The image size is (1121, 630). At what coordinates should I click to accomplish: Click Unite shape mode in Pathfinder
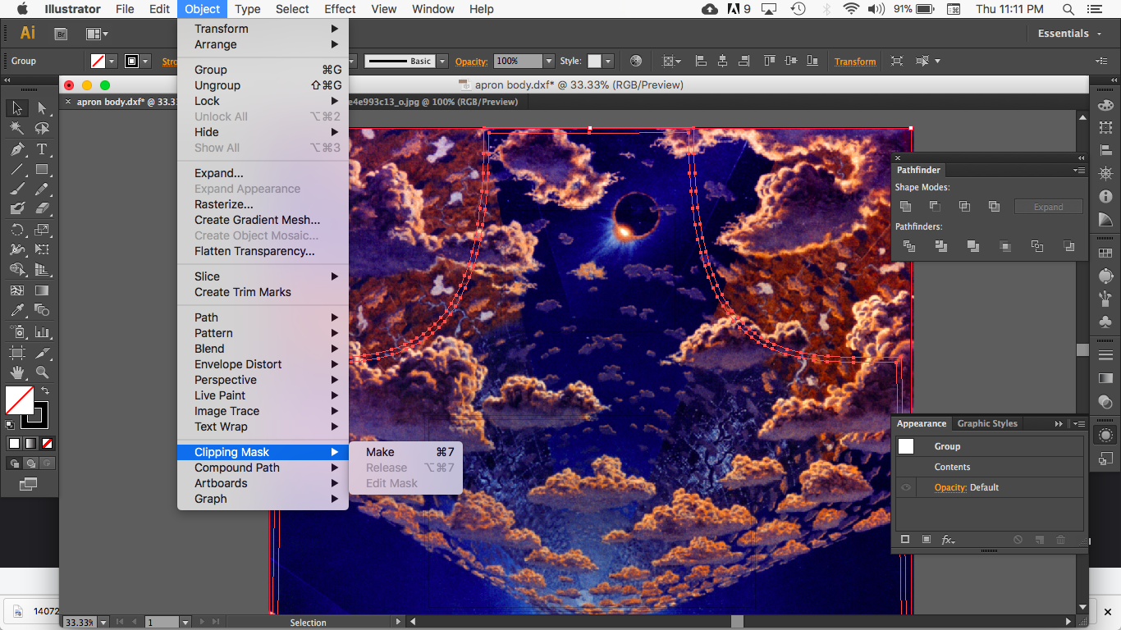pos(905,207)
